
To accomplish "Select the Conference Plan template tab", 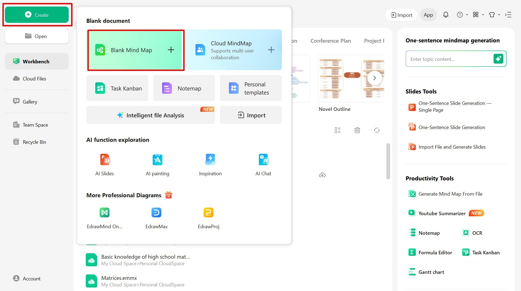I will pyautogui.click(x=331, y=41).
